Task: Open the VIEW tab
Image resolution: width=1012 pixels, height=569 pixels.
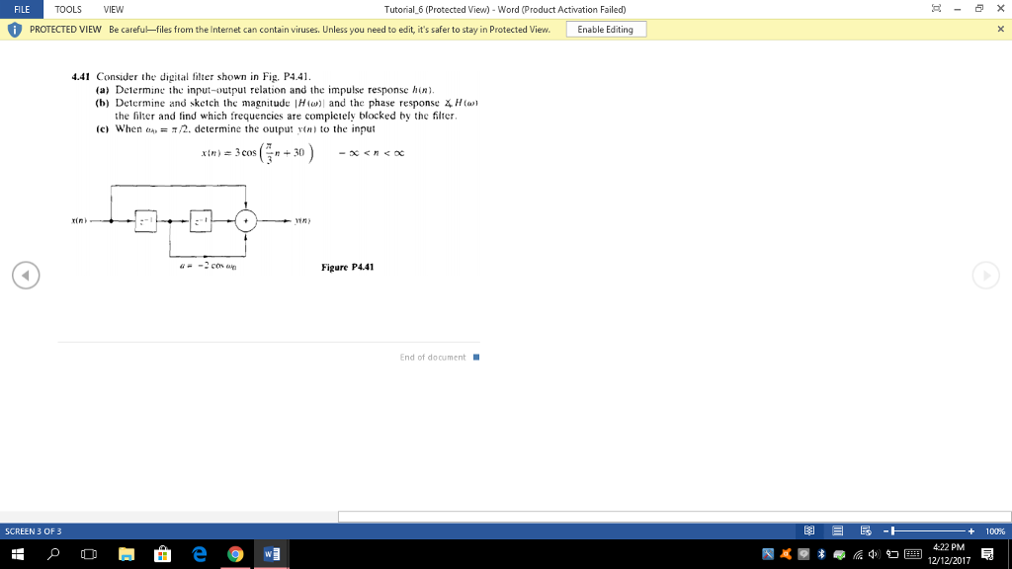Action: pyautogui.click(x=112, y=9)
